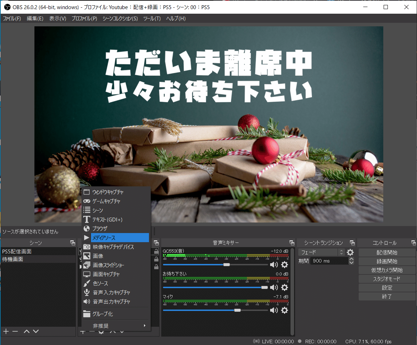417x345 pixels.
Task: Undock the Controls (コントロール) panel
Action: [x=413, y=243]
